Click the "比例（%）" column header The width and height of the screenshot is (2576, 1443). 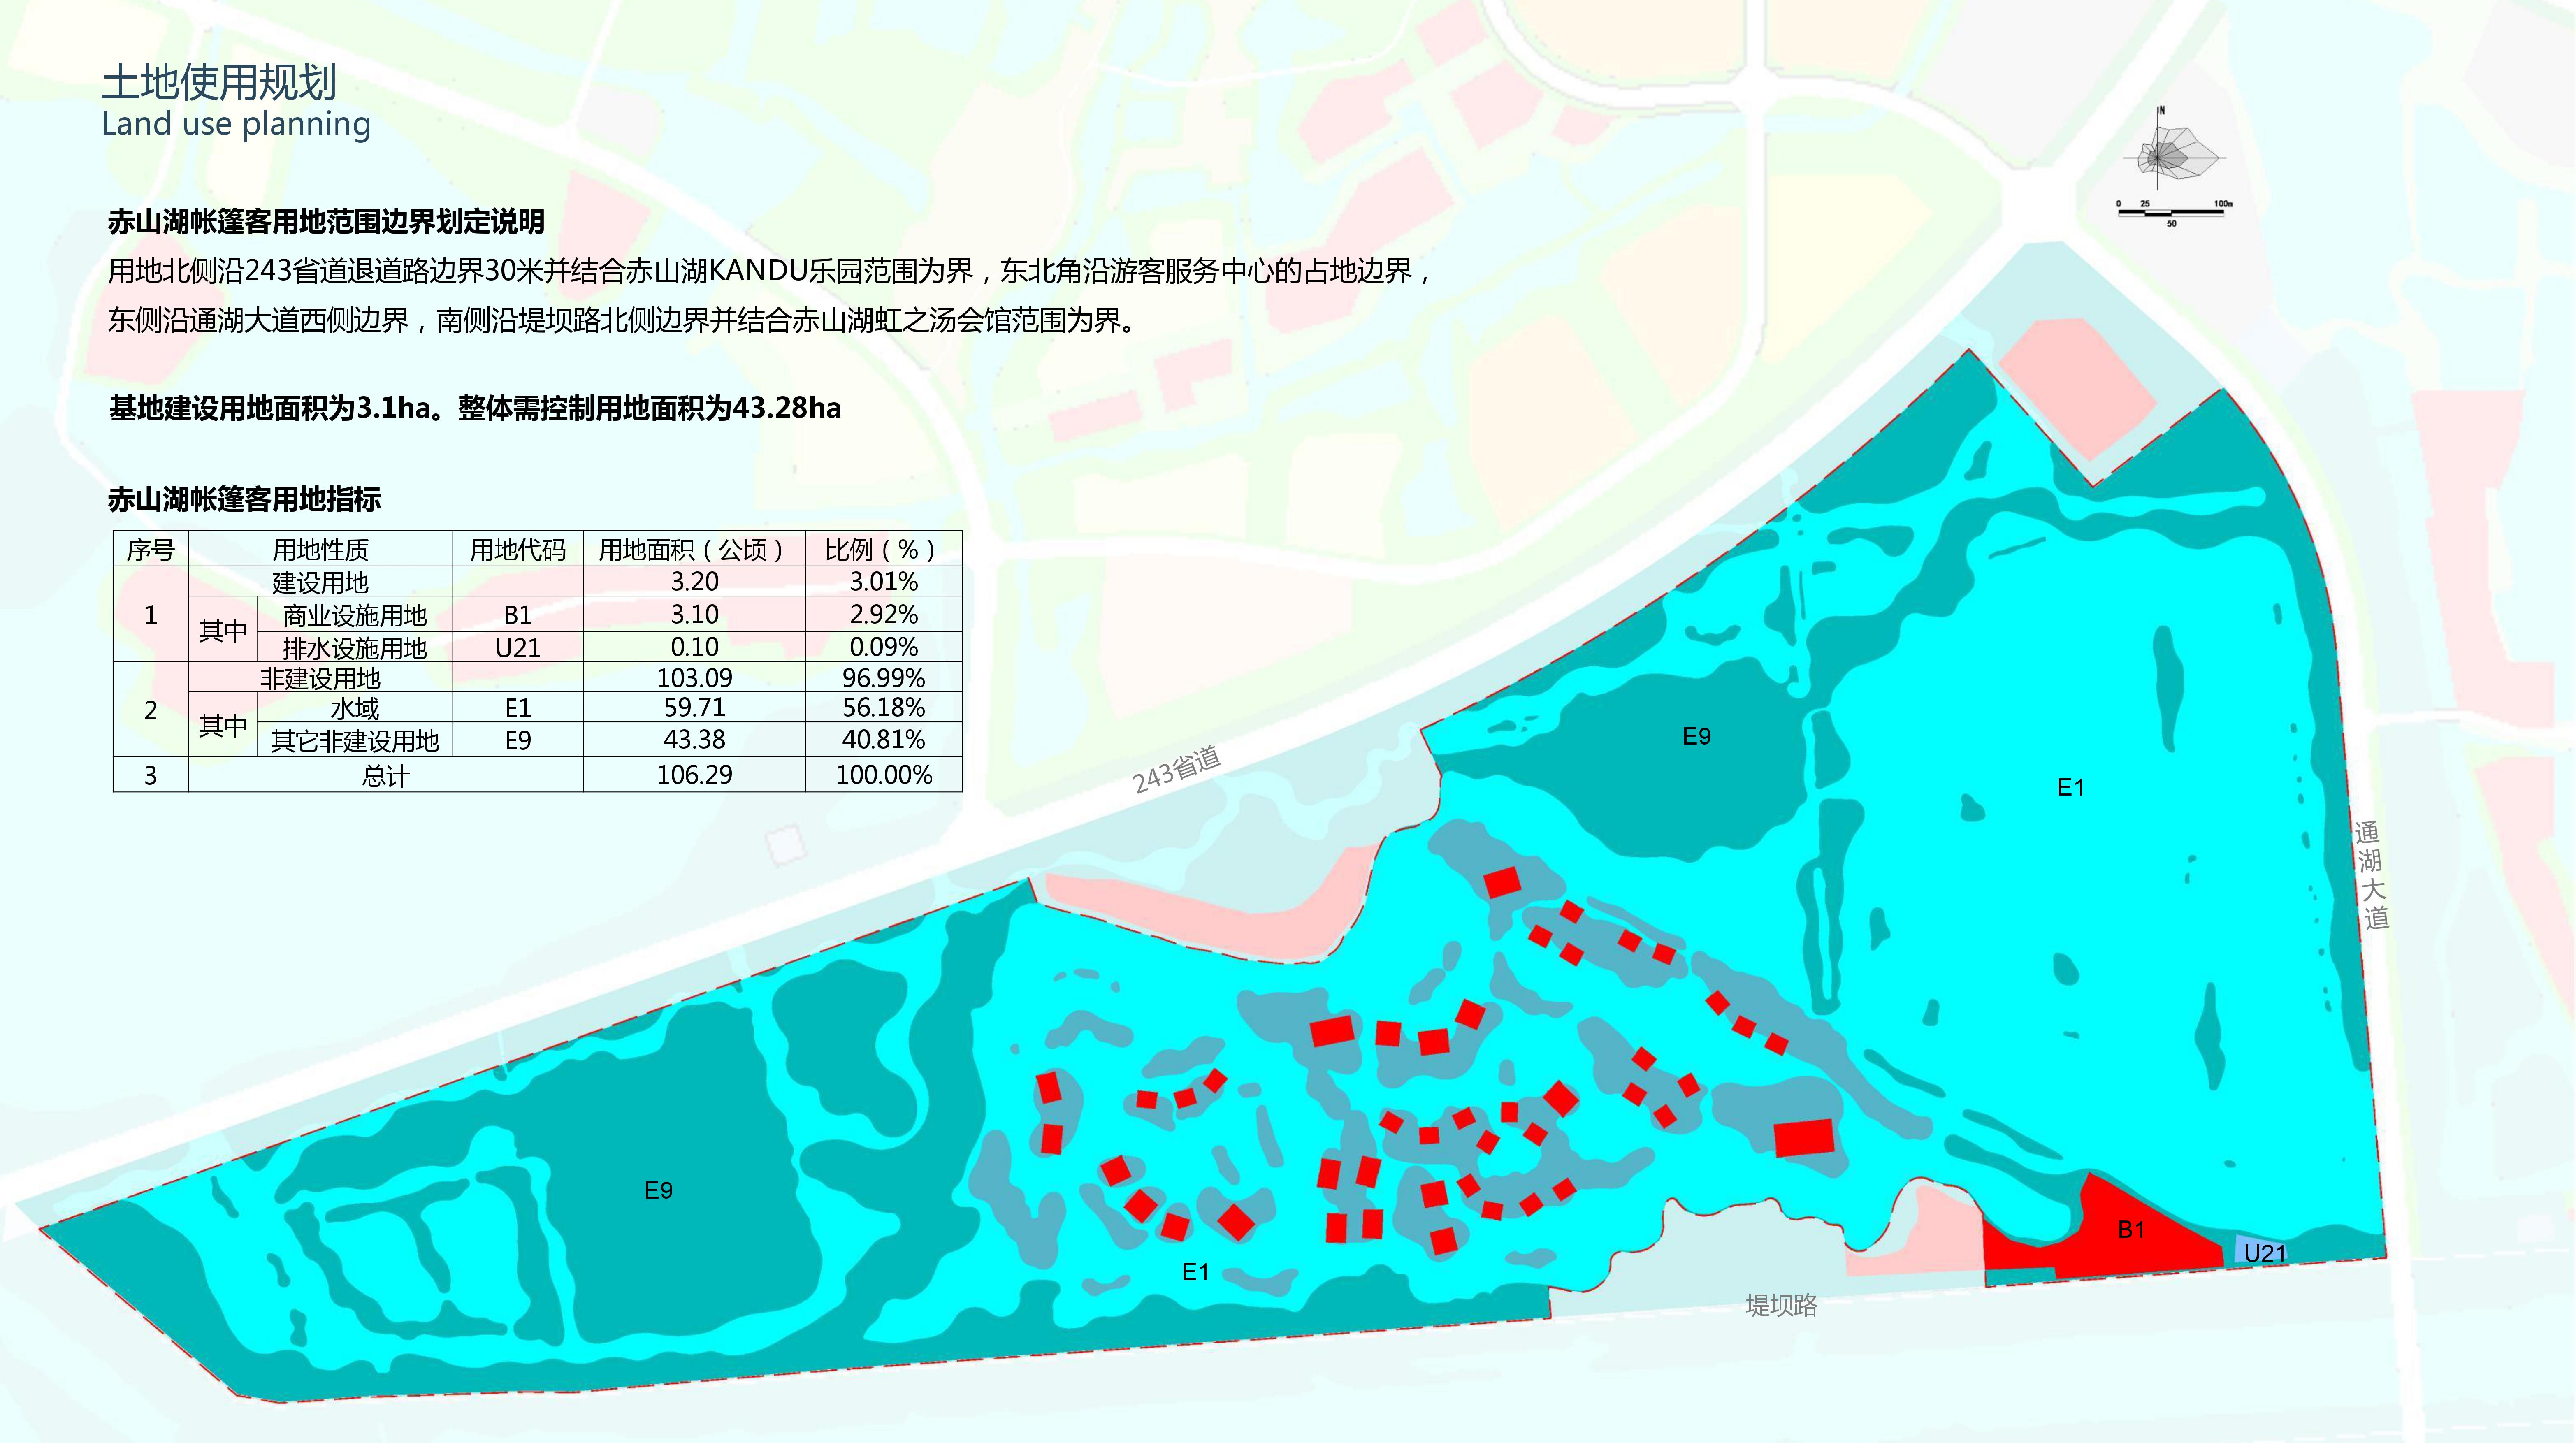click(884, 549)
